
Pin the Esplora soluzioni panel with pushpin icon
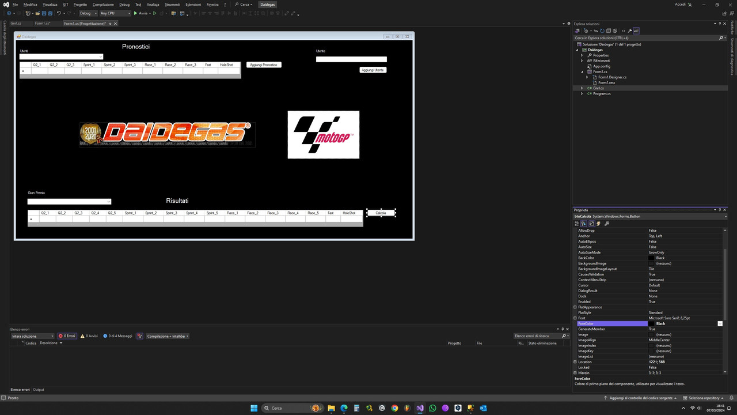click(x=719, y=24)
